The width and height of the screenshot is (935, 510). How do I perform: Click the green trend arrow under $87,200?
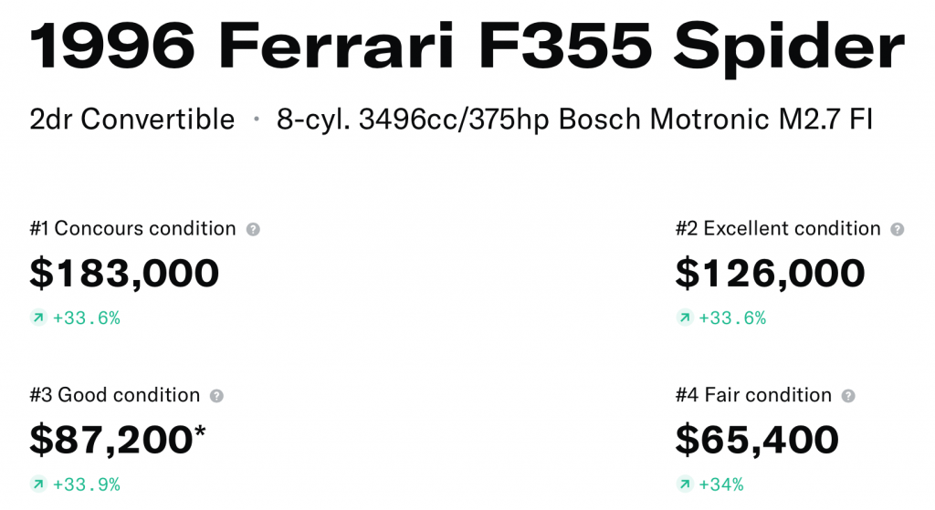coord(37,484)
